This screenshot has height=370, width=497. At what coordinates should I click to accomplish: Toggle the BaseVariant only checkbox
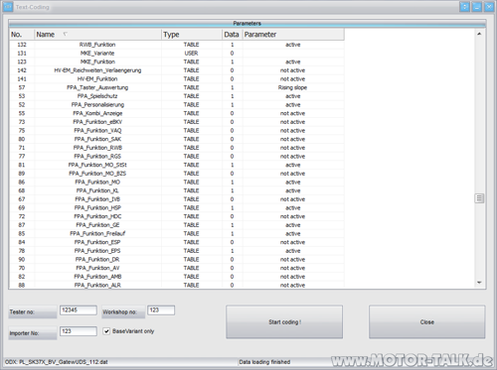106,331
